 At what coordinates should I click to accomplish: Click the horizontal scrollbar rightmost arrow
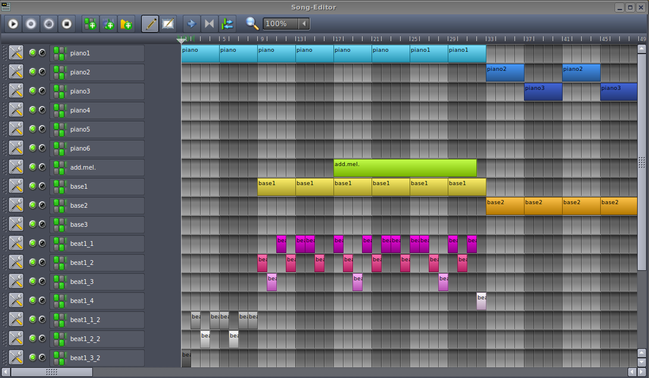point(641,372)
